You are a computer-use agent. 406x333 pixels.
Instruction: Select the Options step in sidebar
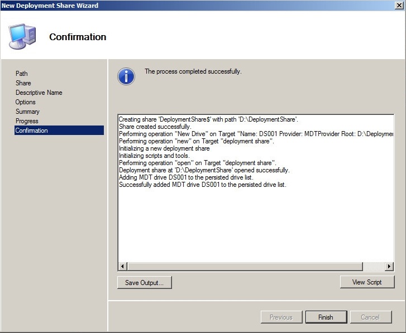point(26,102)
